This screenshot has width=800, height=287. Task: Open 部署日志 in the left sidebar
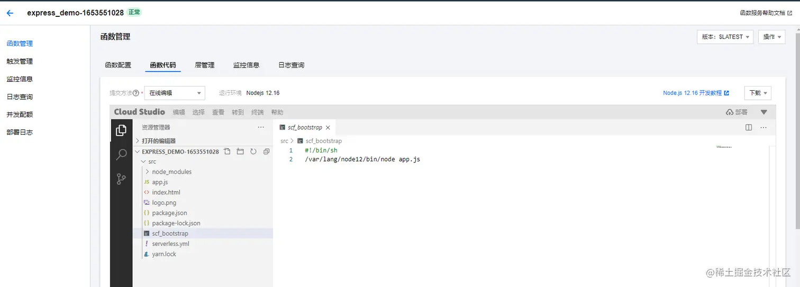(x=20, y=132)
